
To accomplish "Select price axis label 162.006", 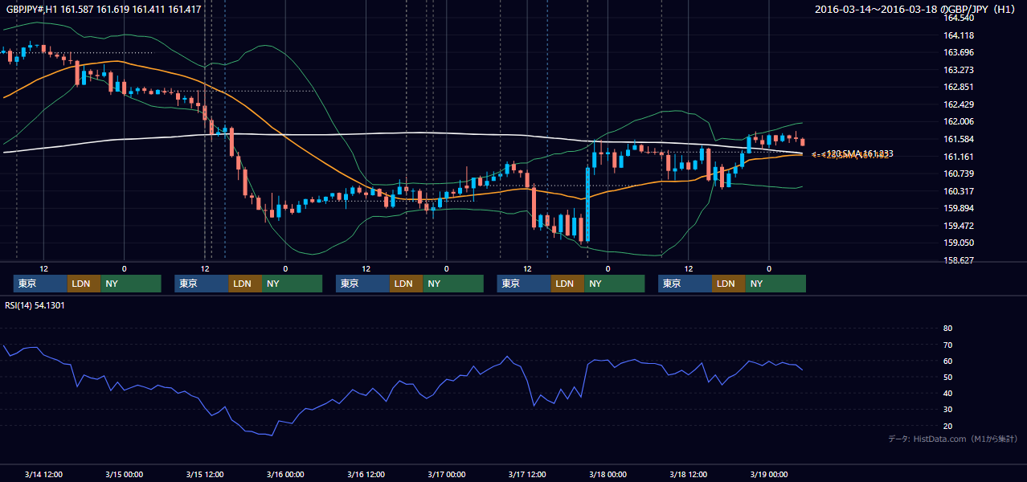I will coord(958,121).
